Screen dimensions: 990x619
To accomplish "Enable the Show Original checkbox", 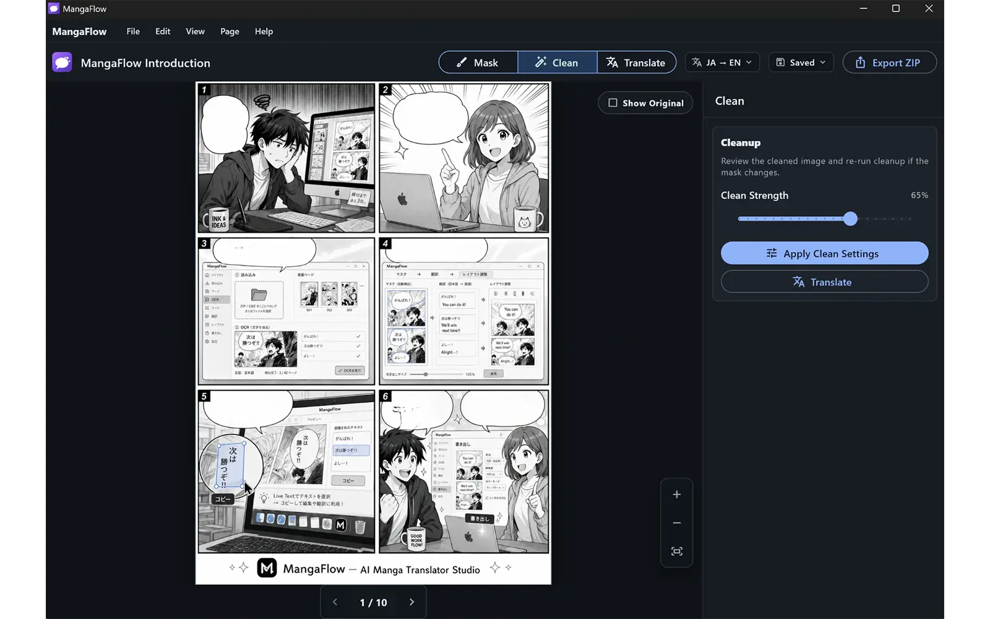I will click(613, 103).
